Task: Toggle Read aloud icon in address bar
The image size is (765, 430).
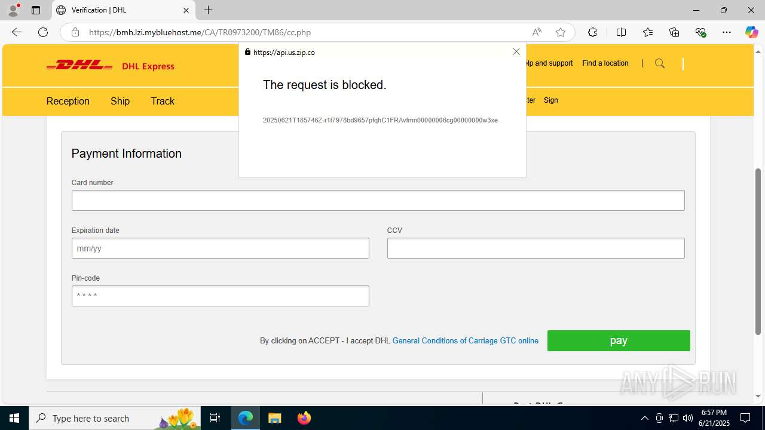Action: 537,32
